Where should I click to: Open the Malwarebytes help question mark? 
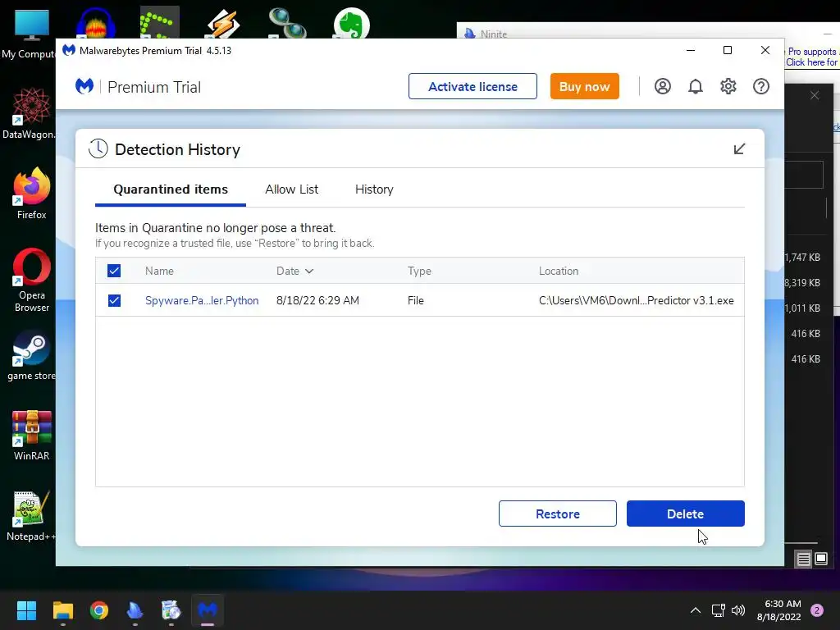760,86
